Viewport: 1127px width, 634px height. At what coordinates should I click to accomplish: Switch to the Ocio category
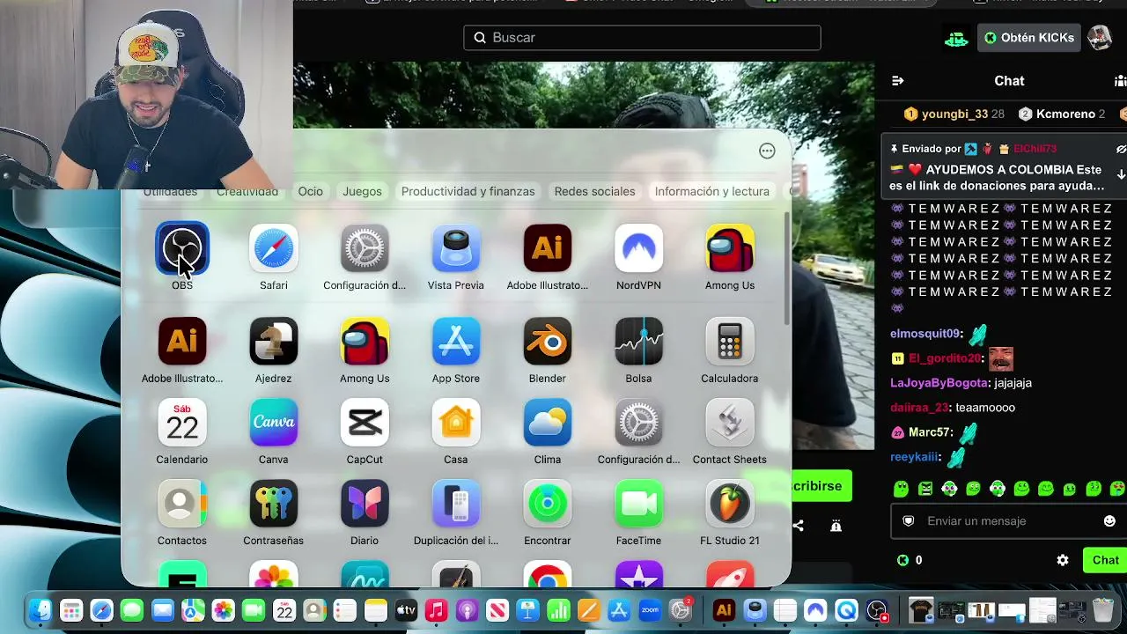310,191
